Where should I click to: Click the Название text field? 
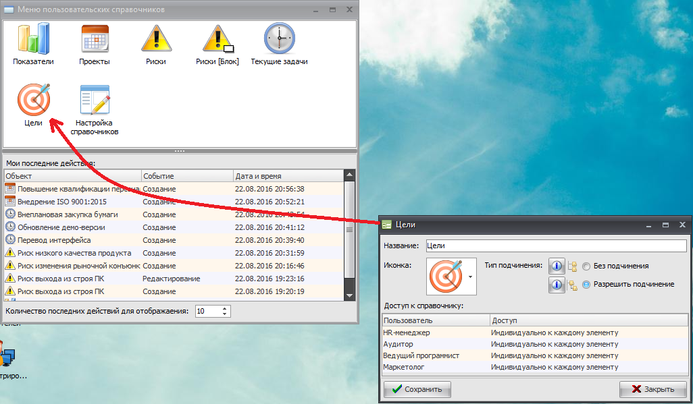tap(555, 246)
